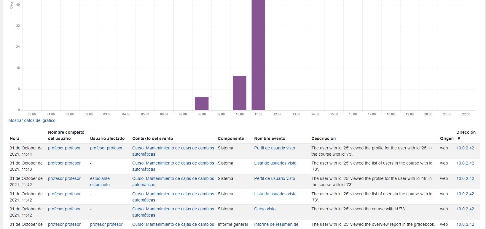The width and height of the screenshot is (486, 229).
Task: Open the course context link in "Curso visto" row
Action: (x=173, y=212)
